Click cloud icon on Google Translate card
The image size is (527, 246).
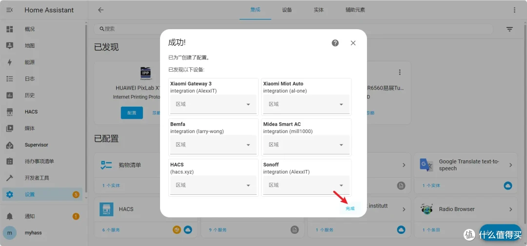(x=508, y=185)
